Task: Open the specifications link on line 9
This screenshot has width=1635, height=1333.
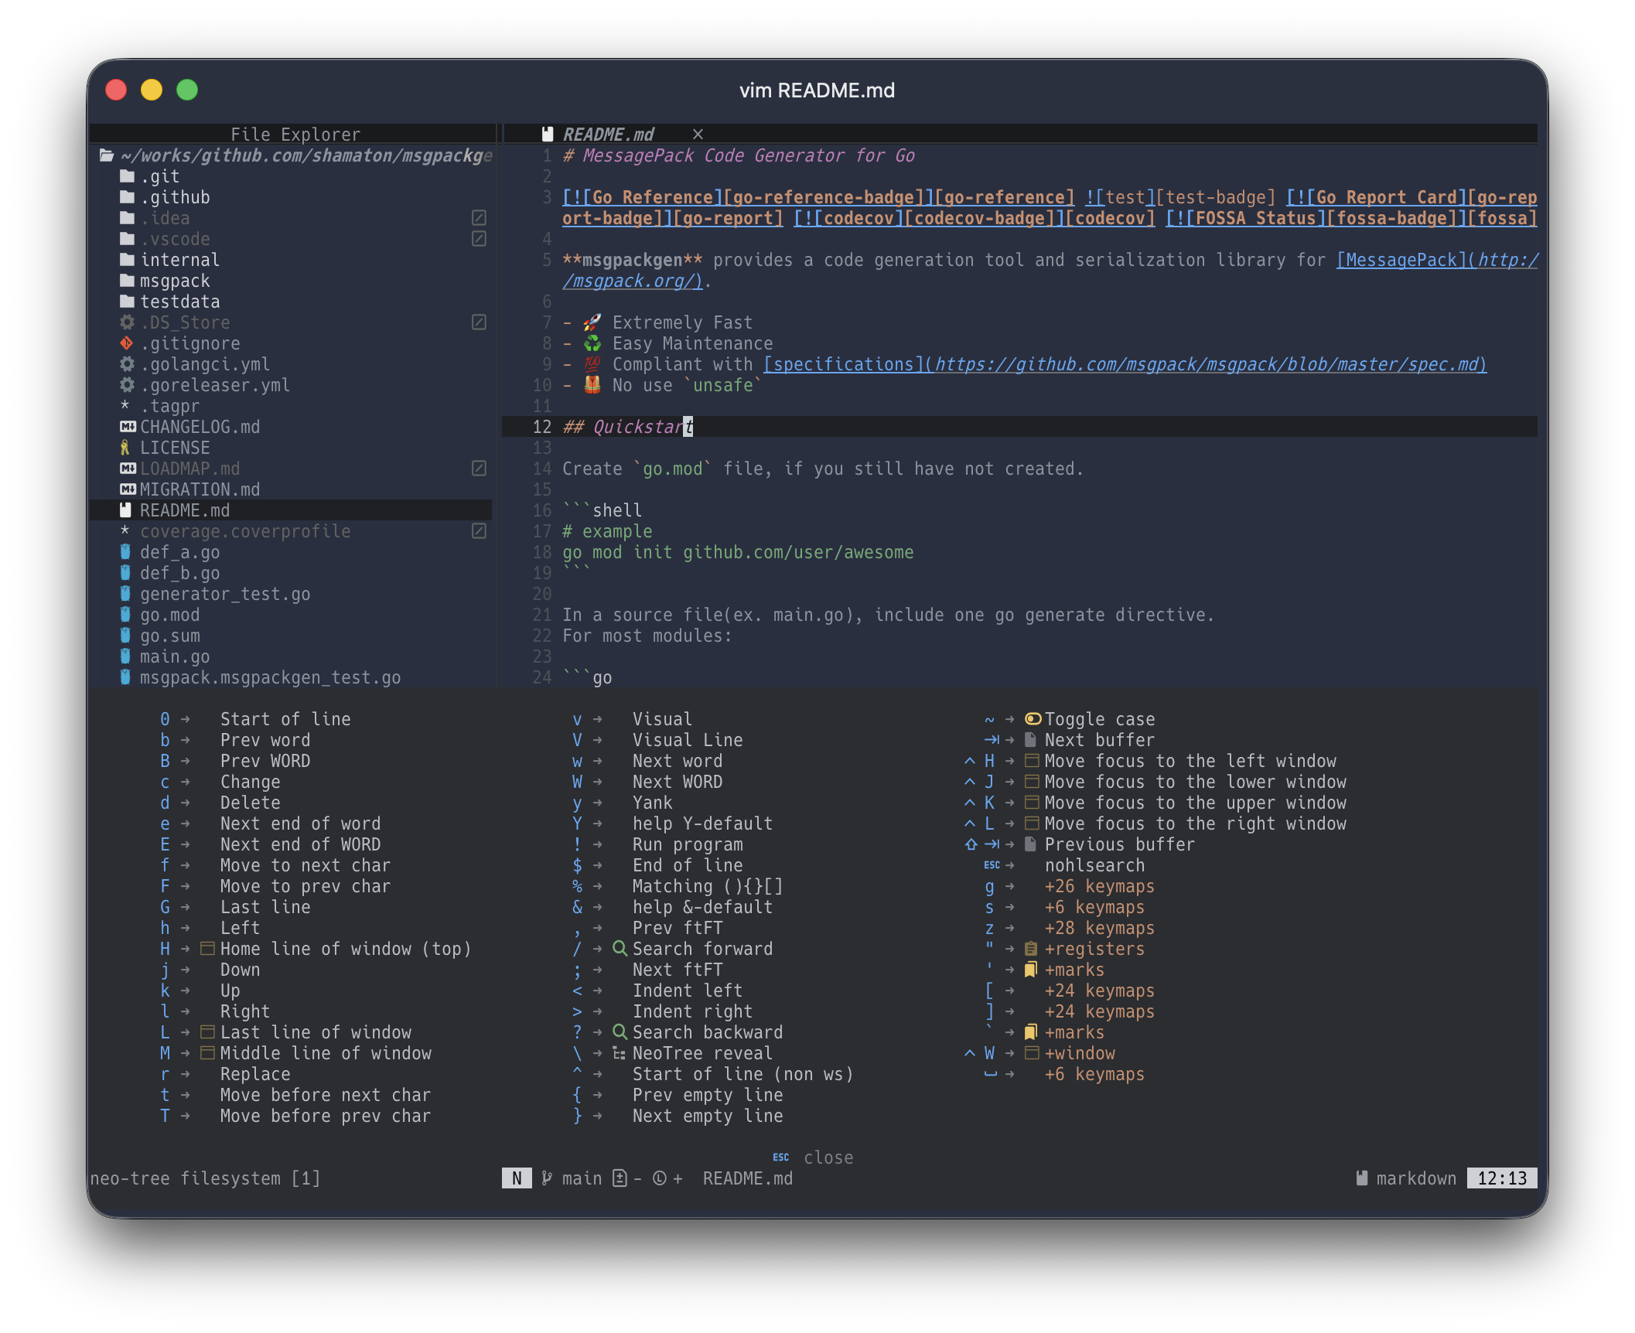Action: (1125, 364)
